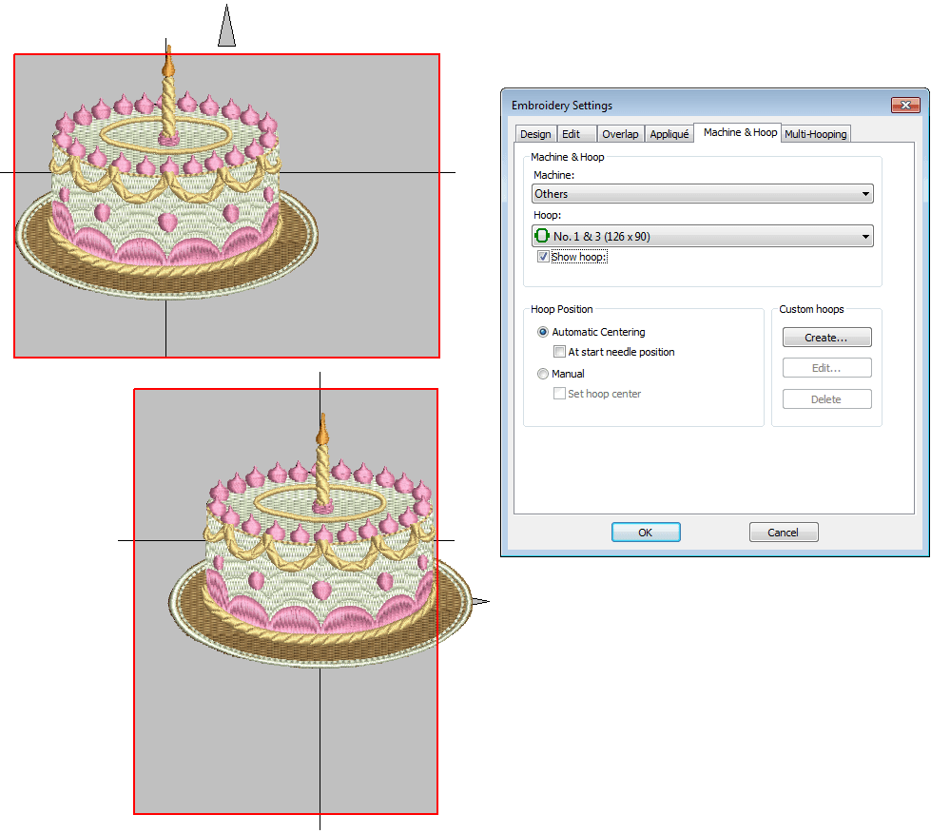Select the Overlap tab

(x=620, y=134)
